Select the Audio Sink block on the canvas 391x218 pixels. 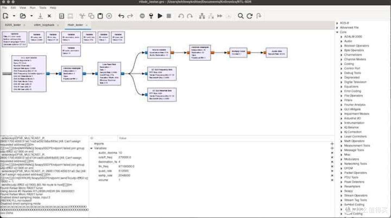276,52
